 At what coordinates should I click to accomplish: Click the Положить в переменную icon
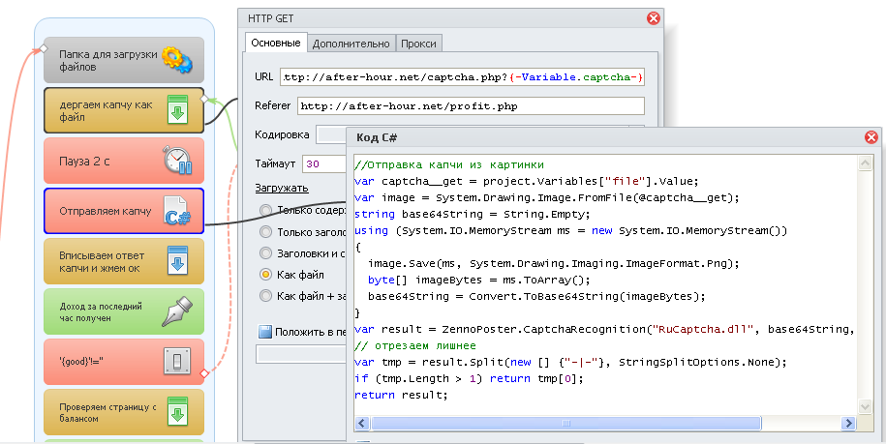[265, 332]
